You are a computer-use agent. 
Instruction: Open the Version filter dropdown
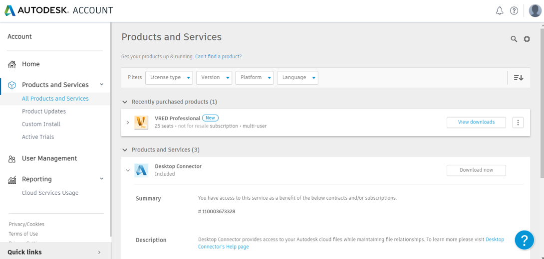214,78
